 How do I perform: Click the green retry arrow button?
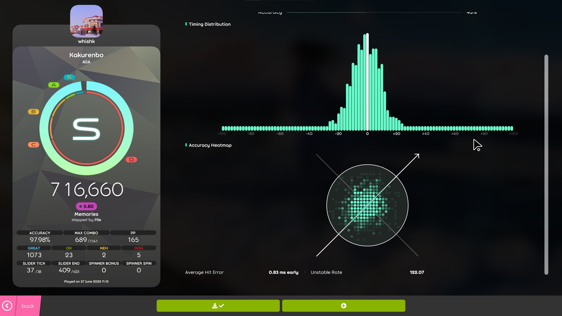[344, 306]
